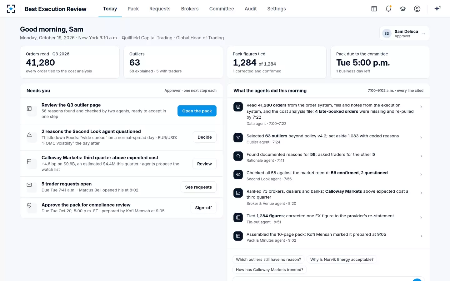Open the layout panel icon in header
The height and width of the screenshot is (281, 450).
(x=374, y=9)
